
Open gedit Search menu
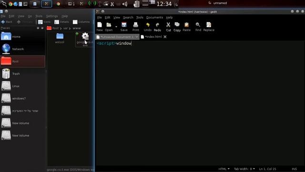[x=128, y=17]
